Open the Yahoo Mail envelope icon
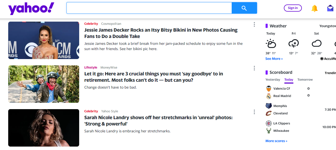This screenshot has height=150, width=336. pos(330,8)
